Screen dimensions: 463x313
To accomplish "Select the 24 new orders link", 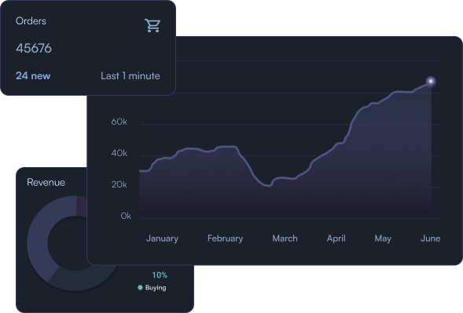I will coord(33,76).
